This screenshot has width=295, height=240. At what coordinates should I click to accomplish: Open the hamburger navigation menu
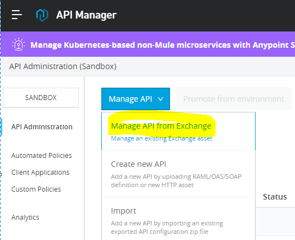tap(17, 15)
